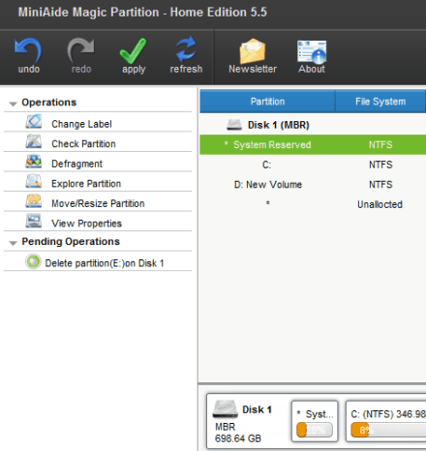Select the unallocated asterisk partition row
Image resolution: width=426 pixels, height=451 pixels.
(x=313, y=204)
